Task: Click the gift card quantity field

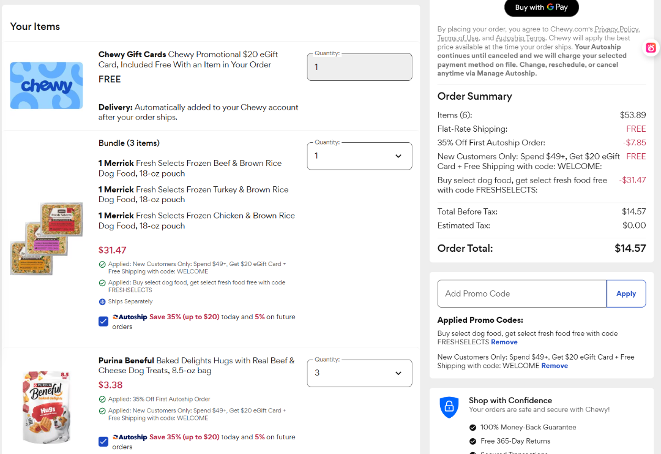Action: [x=360, y=67]
